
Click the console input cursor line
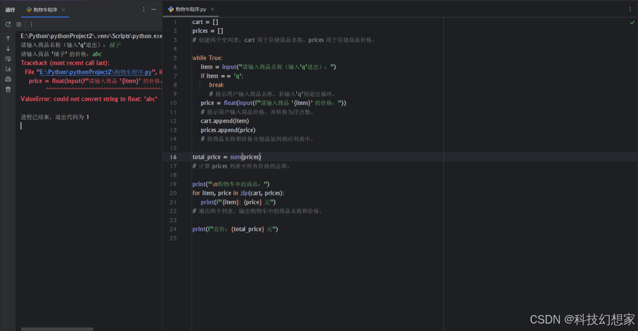(21, 127)
